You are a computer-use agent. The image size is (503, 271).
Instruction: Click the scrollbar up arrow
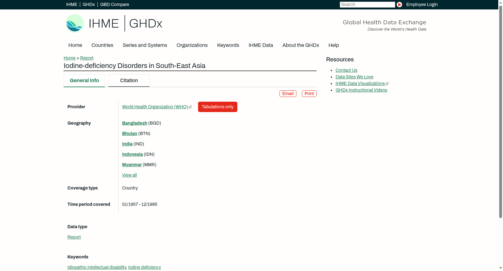[500, 3]
